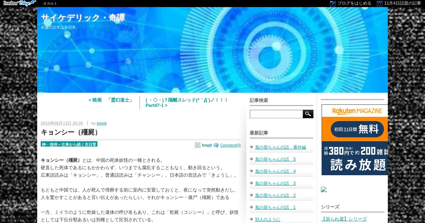Click the 記事検索 sidebar heading
The height and width of the screenshot is (223, 425).
coord(259,101)
